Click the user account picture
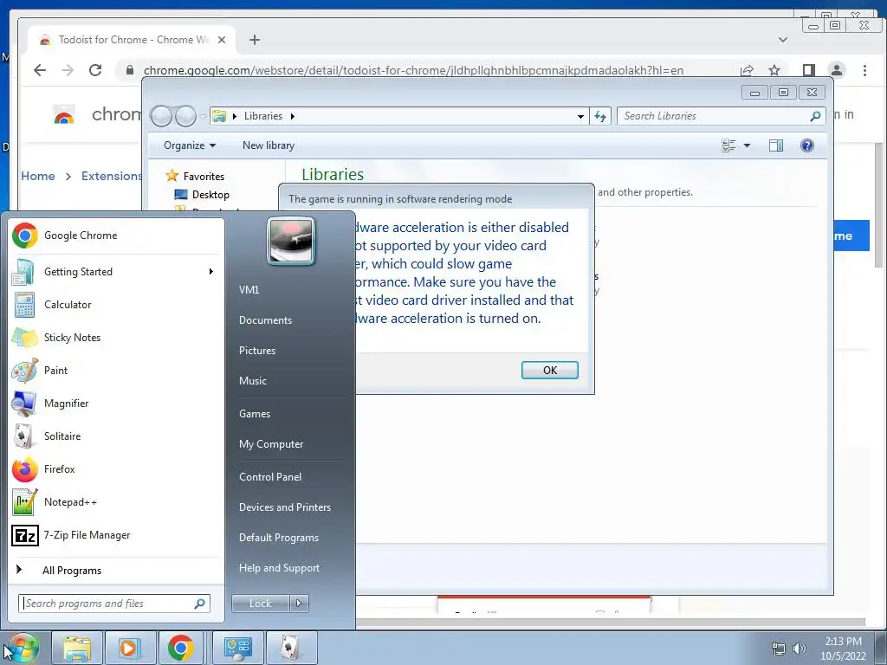This screenshot has width=887, height=665. 291,242
